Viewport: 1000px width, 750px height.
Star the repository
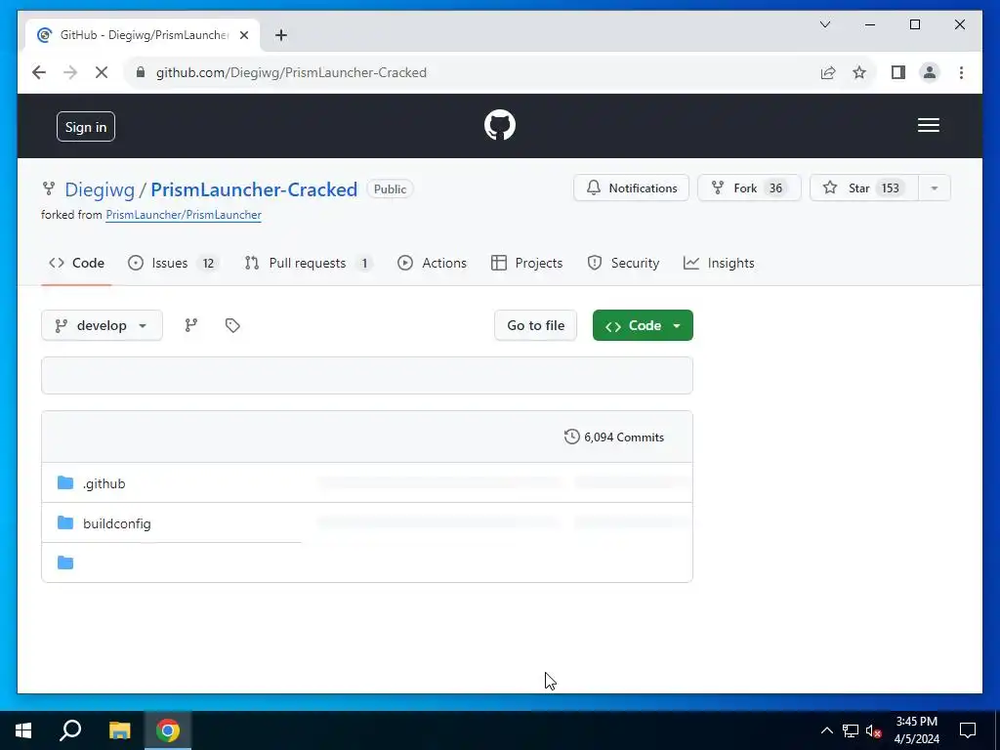863,188
